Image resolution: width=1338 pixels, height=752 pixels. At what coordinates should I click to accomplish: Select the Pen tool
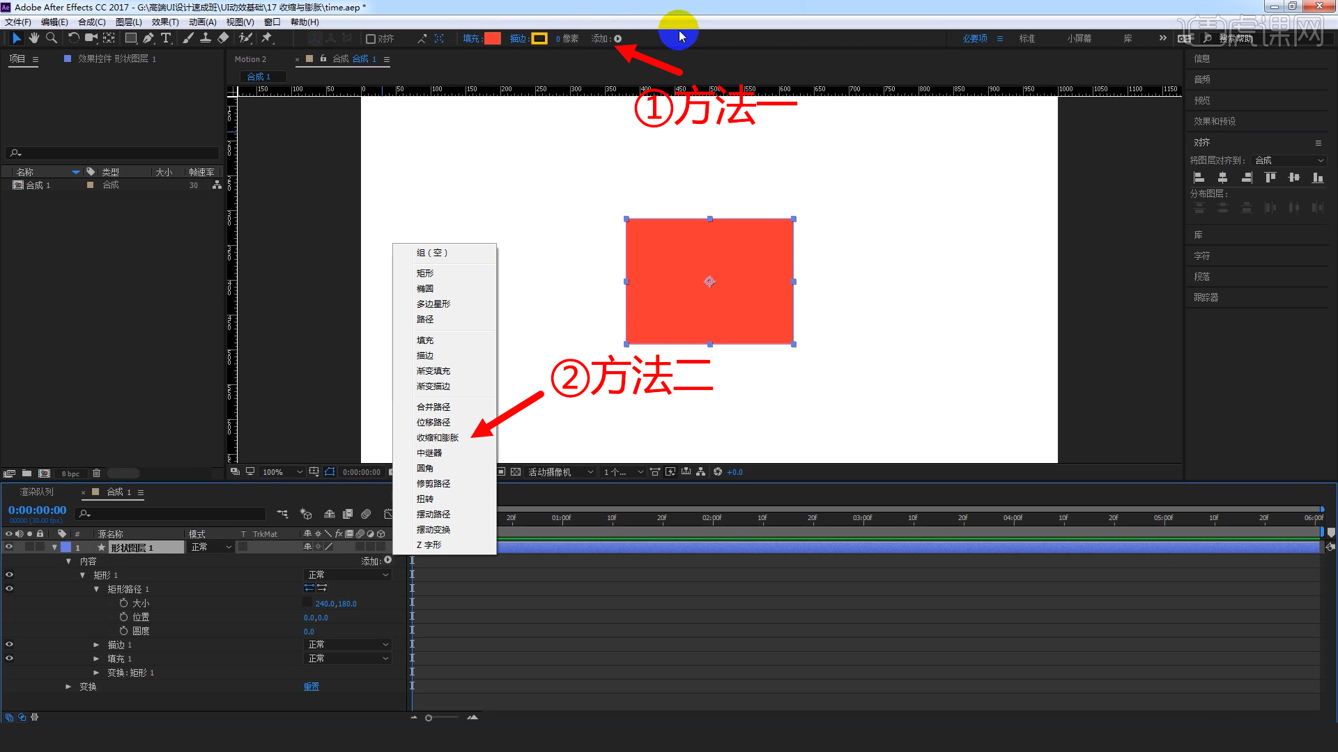pos(149,38)
